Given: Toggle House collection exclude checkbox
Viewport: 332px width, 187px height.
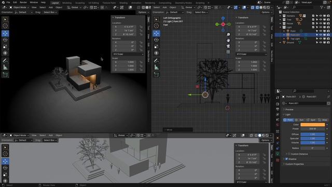Looking at the screenshot, I should click(x=313, y=23).
